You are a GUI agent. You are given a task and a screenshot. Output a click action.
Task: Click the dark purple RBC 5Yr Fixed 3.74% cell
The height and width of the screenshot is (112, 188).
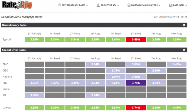click(x=136, y=83)
